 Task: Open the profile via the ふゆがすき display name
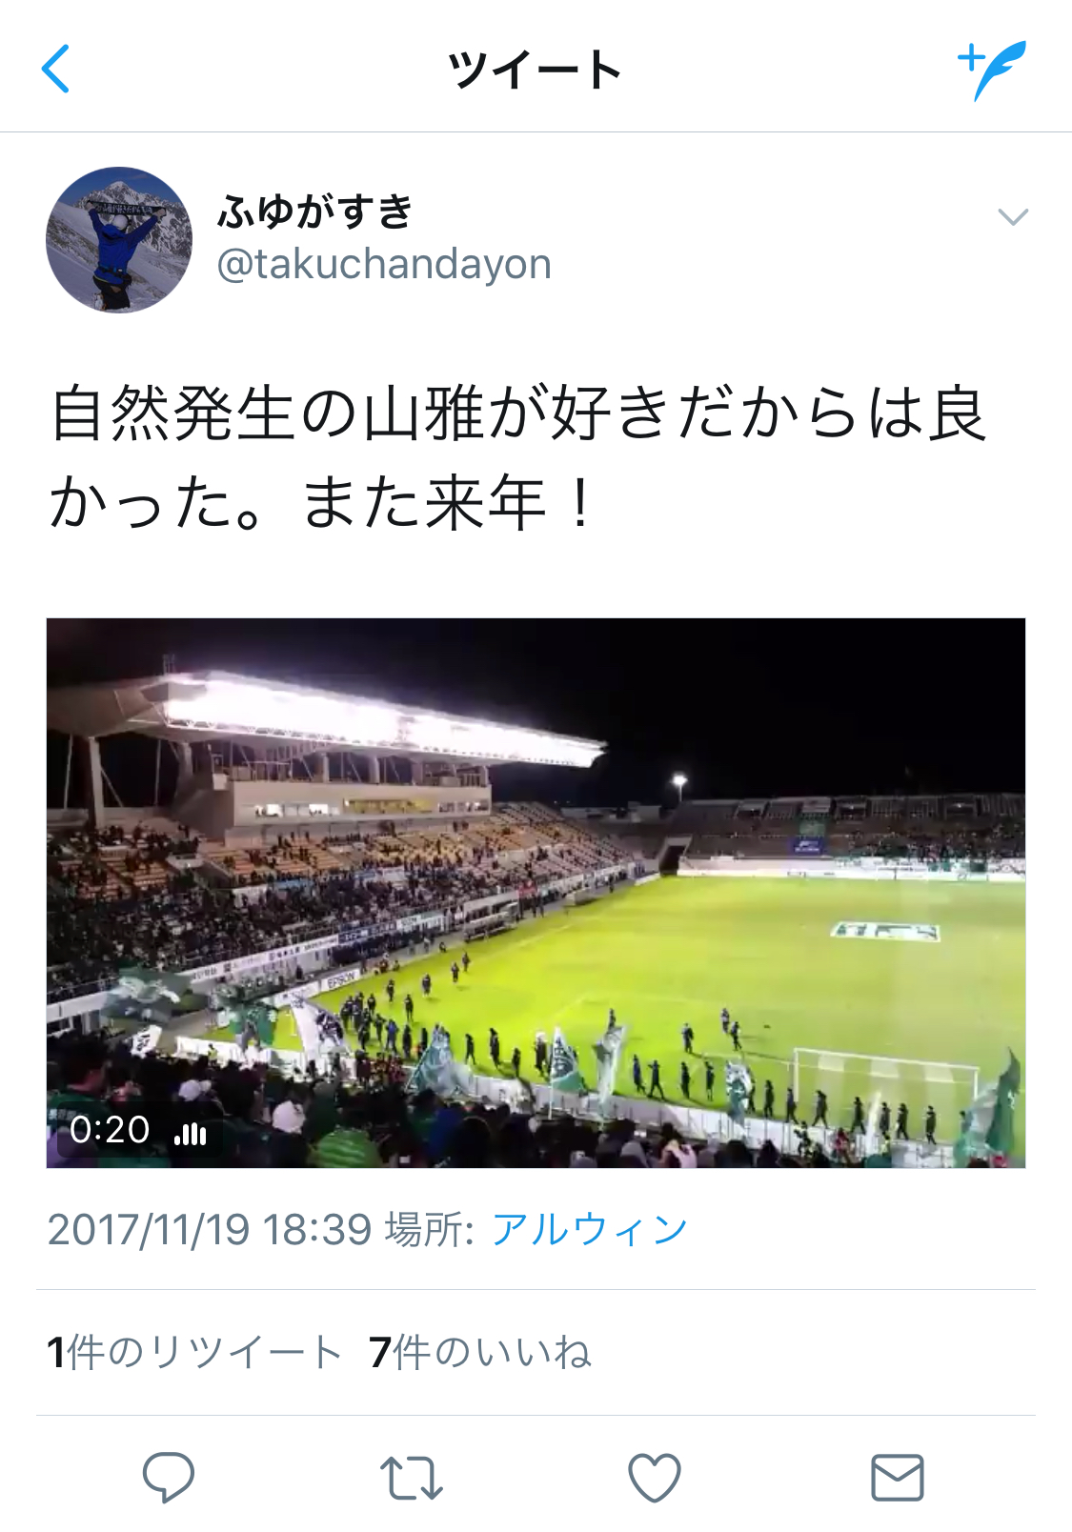point(315,211)
